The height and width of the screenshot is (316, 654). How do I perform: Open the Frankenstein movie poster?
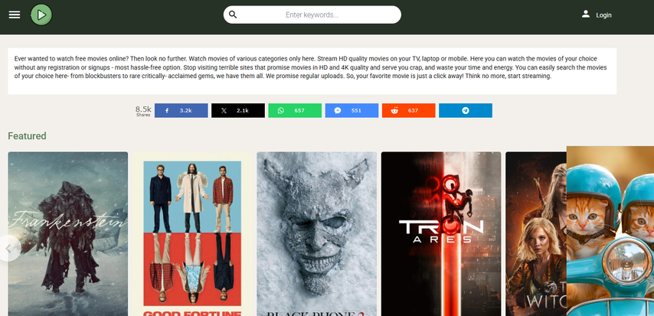pos(68,234)
